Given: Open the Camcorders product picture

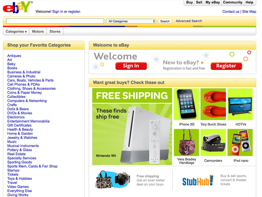Looking at the screenshot, I should [x=213, y=142].
